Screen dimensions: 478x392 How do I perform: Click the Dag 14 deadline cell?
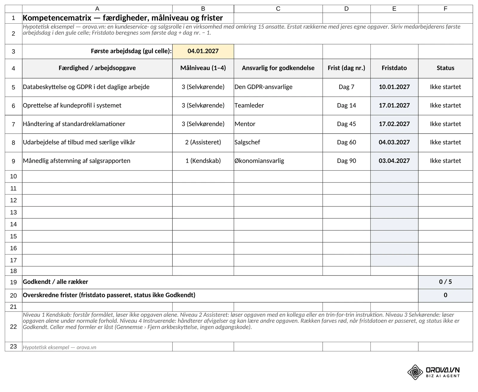pyautogui.click(x=347, y=106)
